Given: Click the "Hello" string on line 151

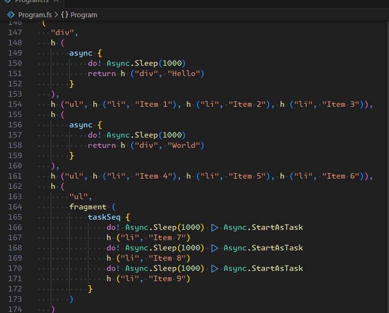Looking at the screenshot, I should pyautogui.click(x=183, y=73).
